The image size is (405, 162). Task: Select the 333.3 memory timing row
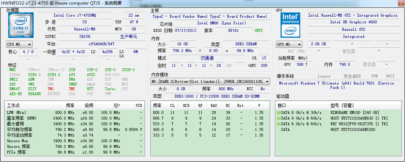coord(210,135)
